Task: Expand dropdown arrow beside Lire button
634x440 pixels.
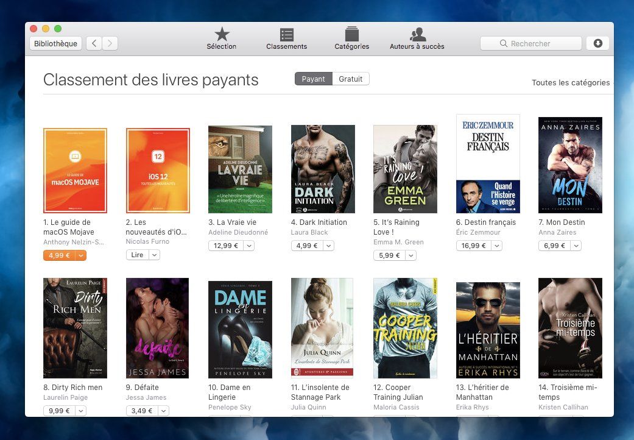Action: coord(155,255)
